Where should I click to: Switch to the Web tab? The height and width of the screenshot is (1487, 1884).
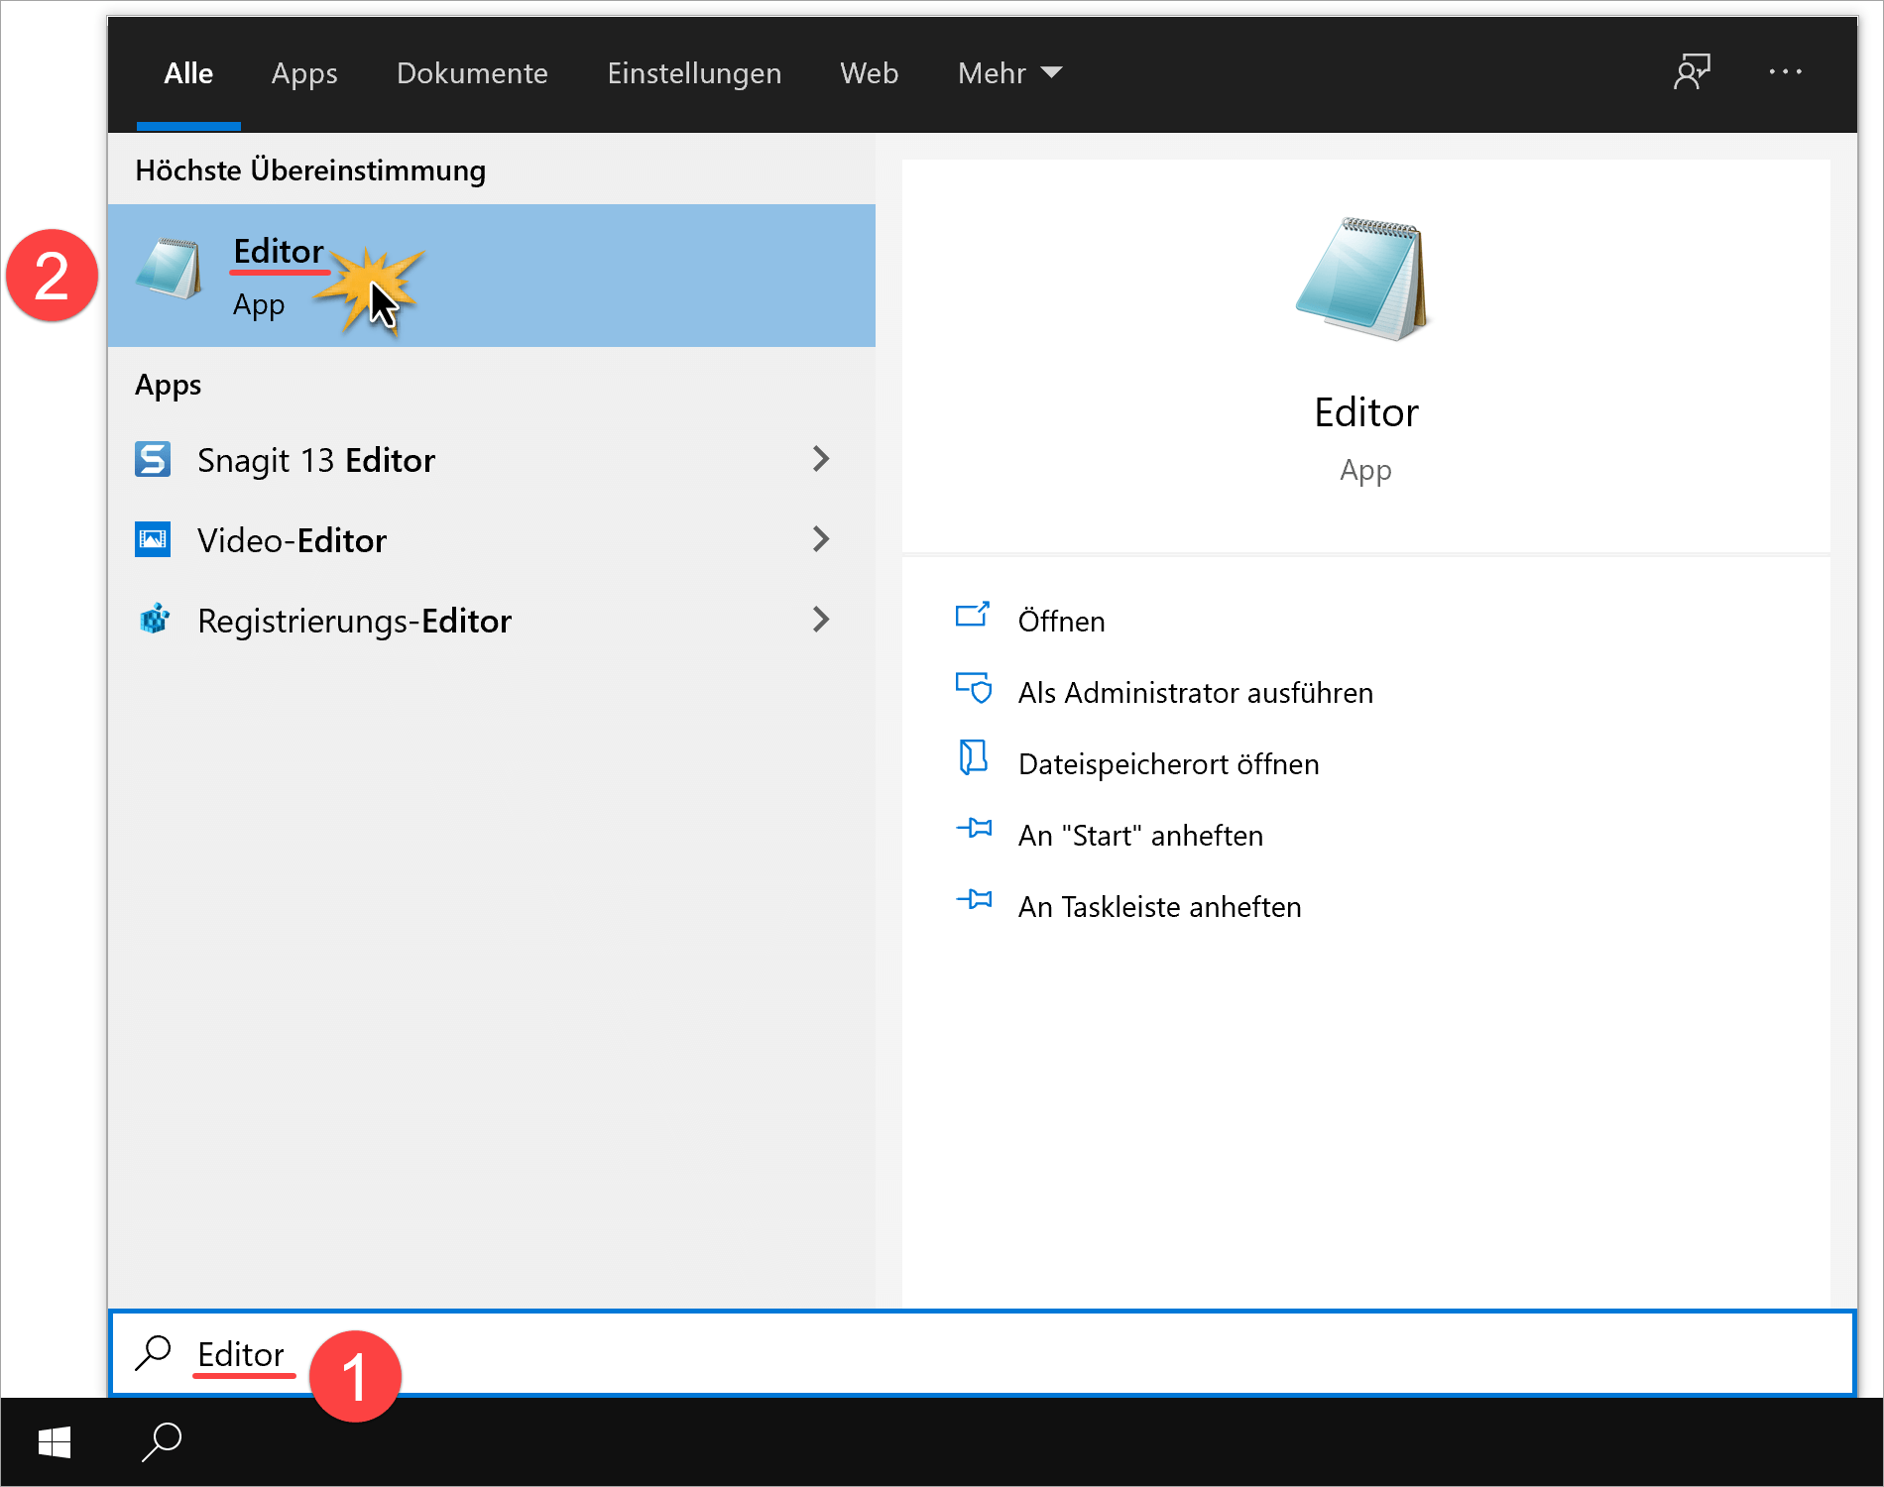click(869, 73)
